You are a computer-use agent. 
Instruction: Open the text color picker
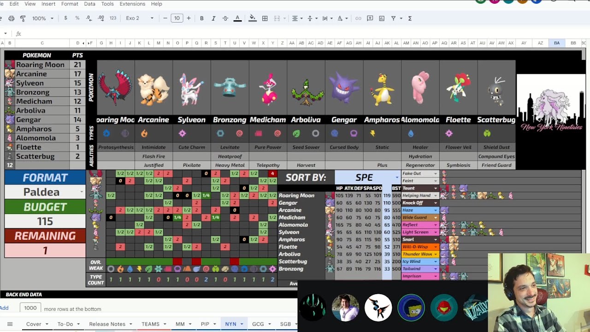coord(237,18)
